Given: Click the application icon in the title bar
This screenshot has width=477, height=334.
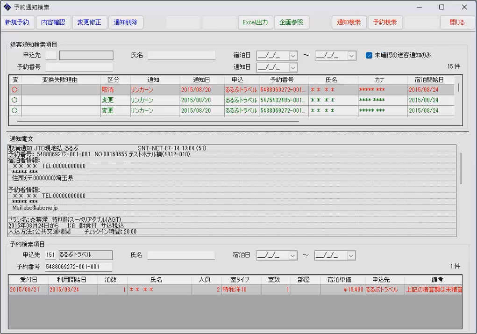Looking at the screenshot, I should [7, 7].
